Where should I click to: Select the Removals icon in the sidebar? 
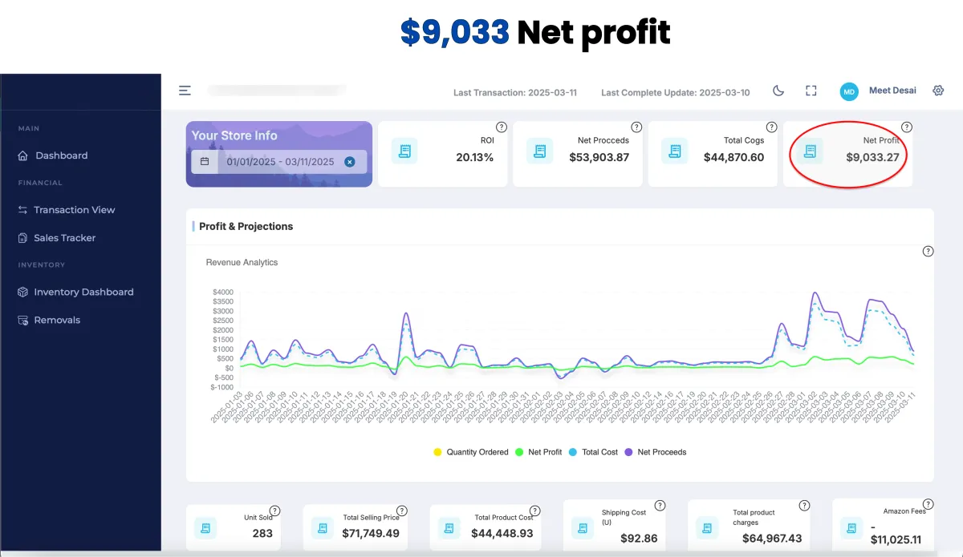[x=22, y=320]
